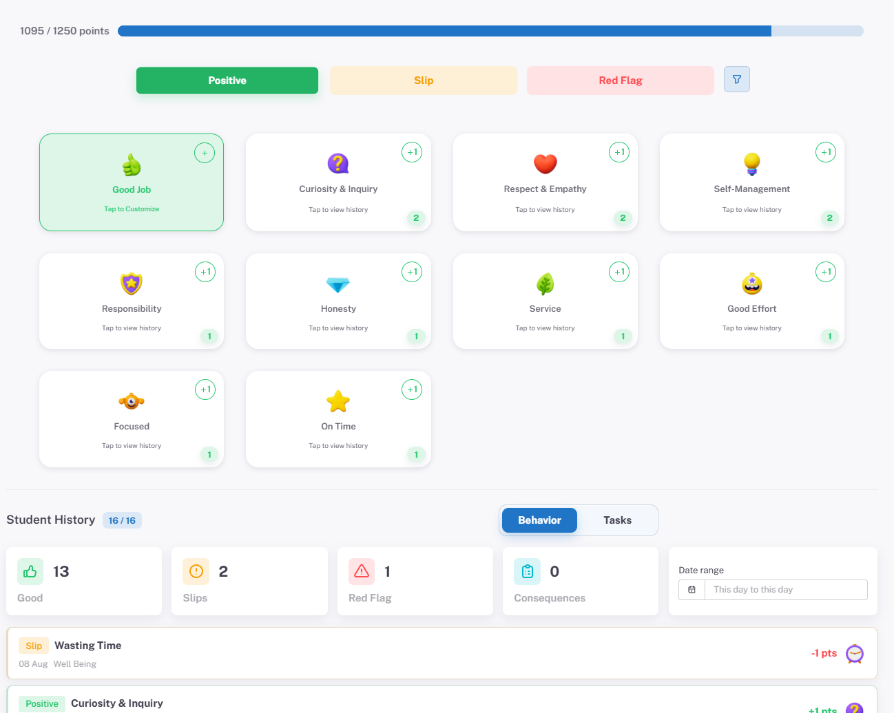This screenshot has height=713, width=894.
Task: Click the date range input field
Action: coord(786,590)
